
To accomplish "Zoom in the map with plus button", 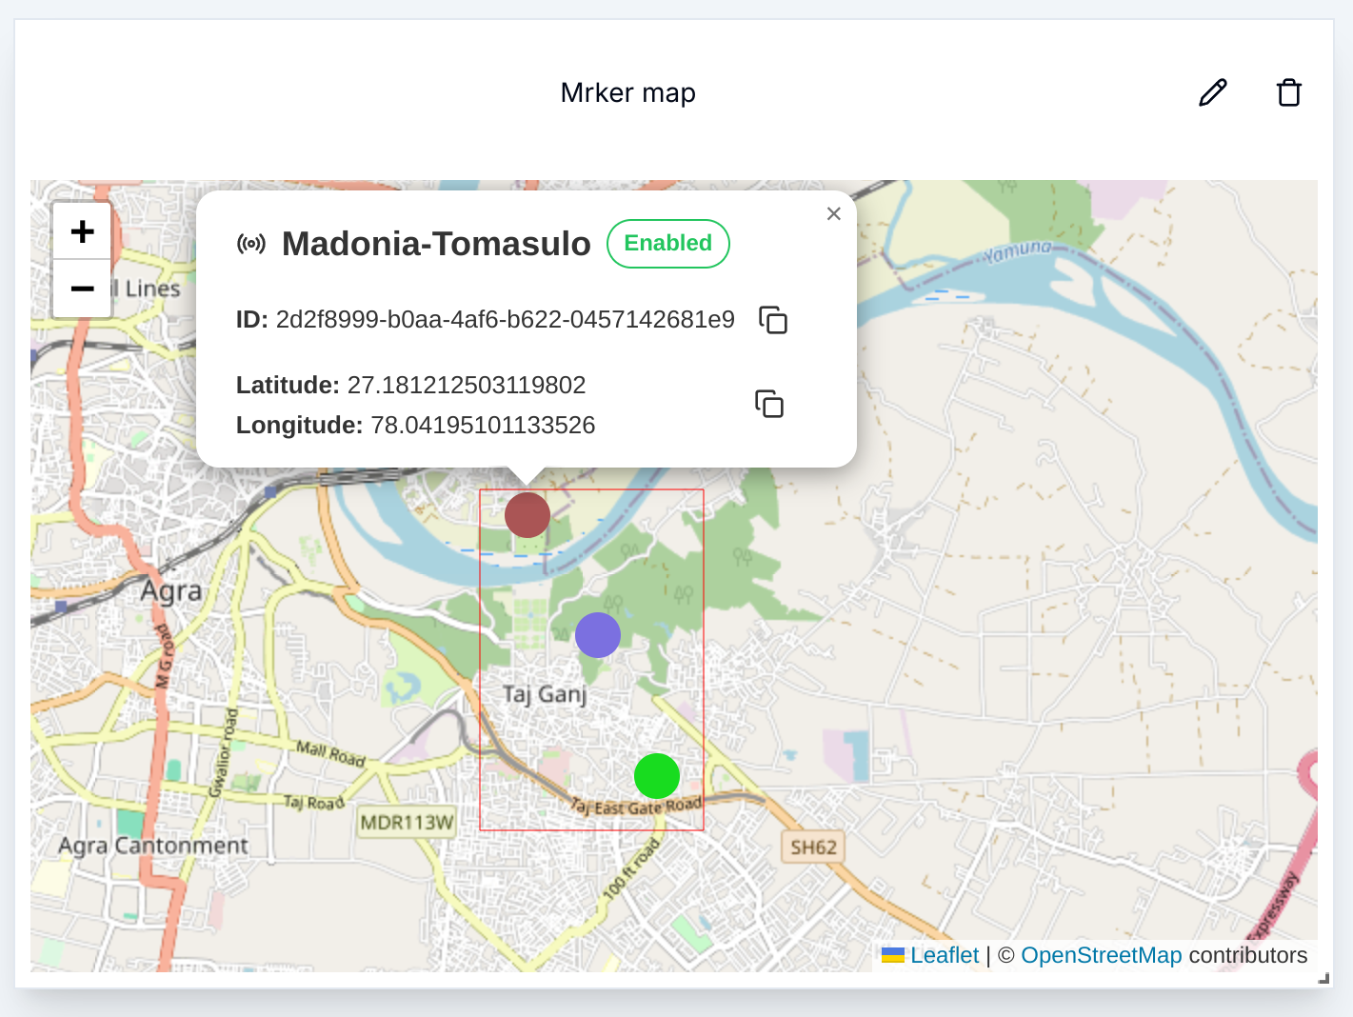I will pos(83,230).
